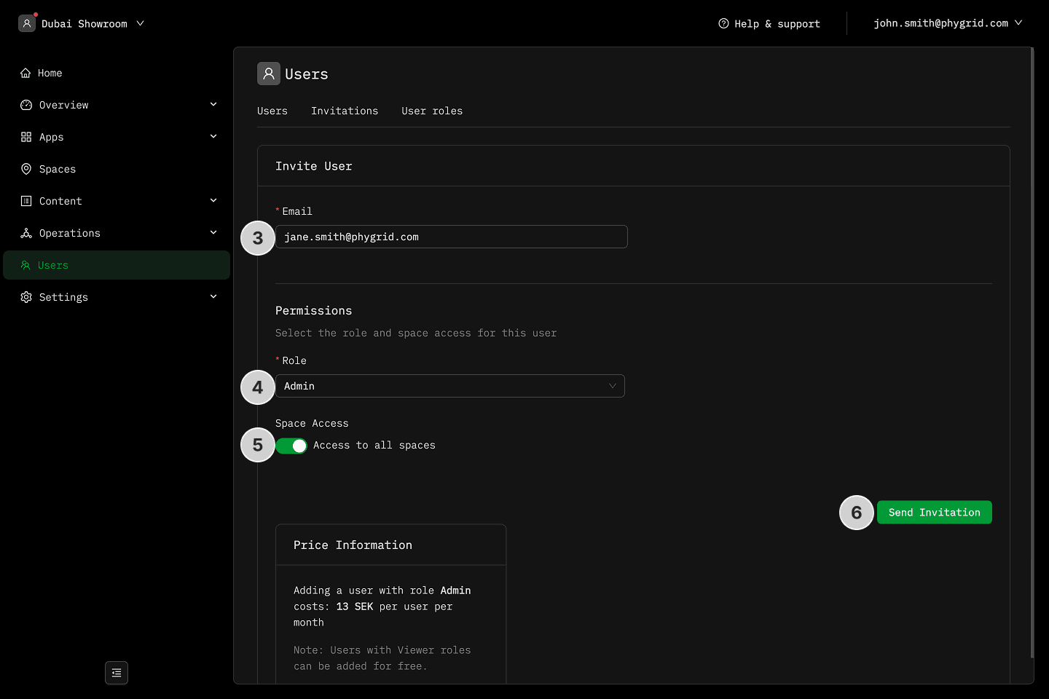Switch to the Invitations tab
Screen dimensions: 1049x699
tap(345, 111)
